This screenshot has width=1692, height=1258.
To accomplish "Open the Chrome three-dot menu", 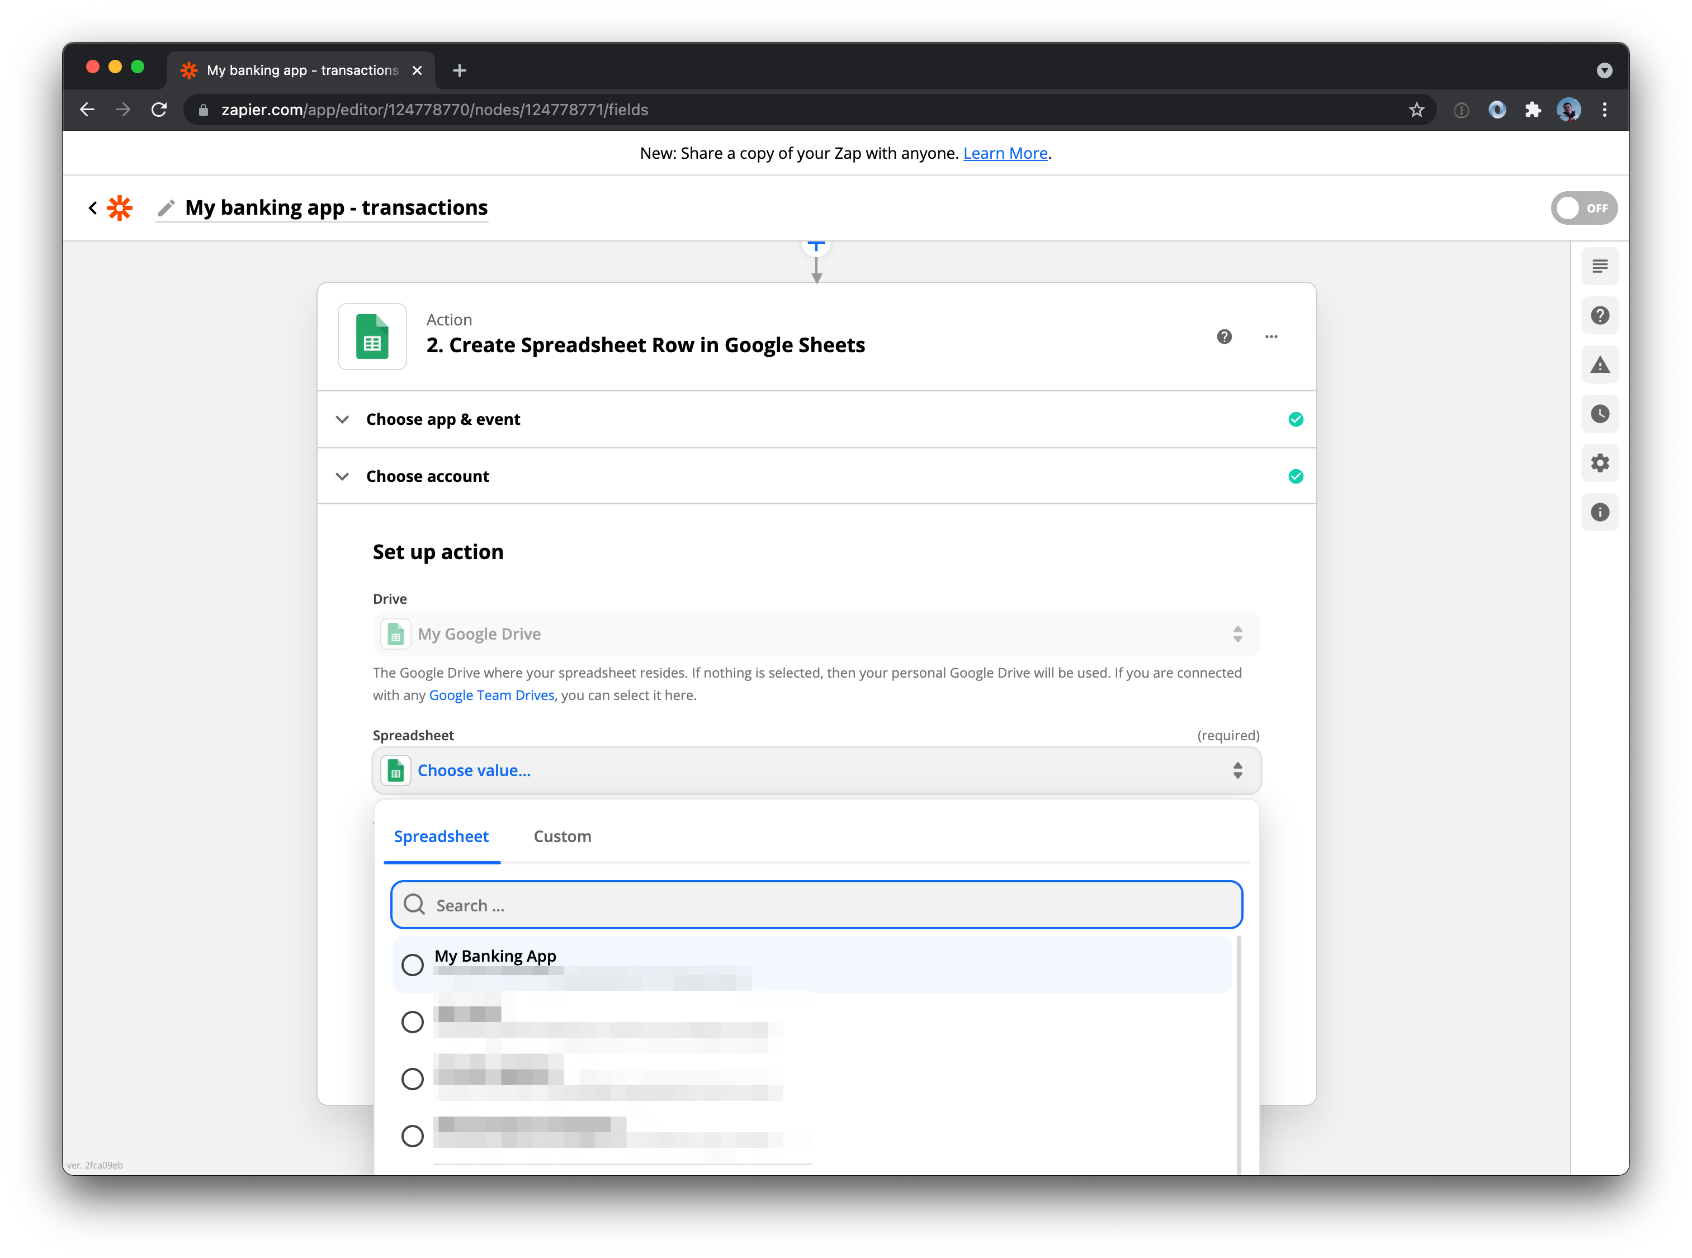I will [1604, 110].
